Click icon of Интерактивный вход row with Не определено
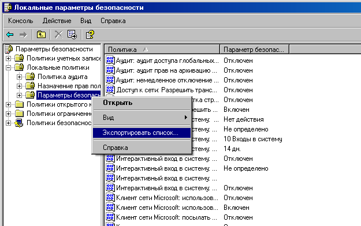 [110, 168]
